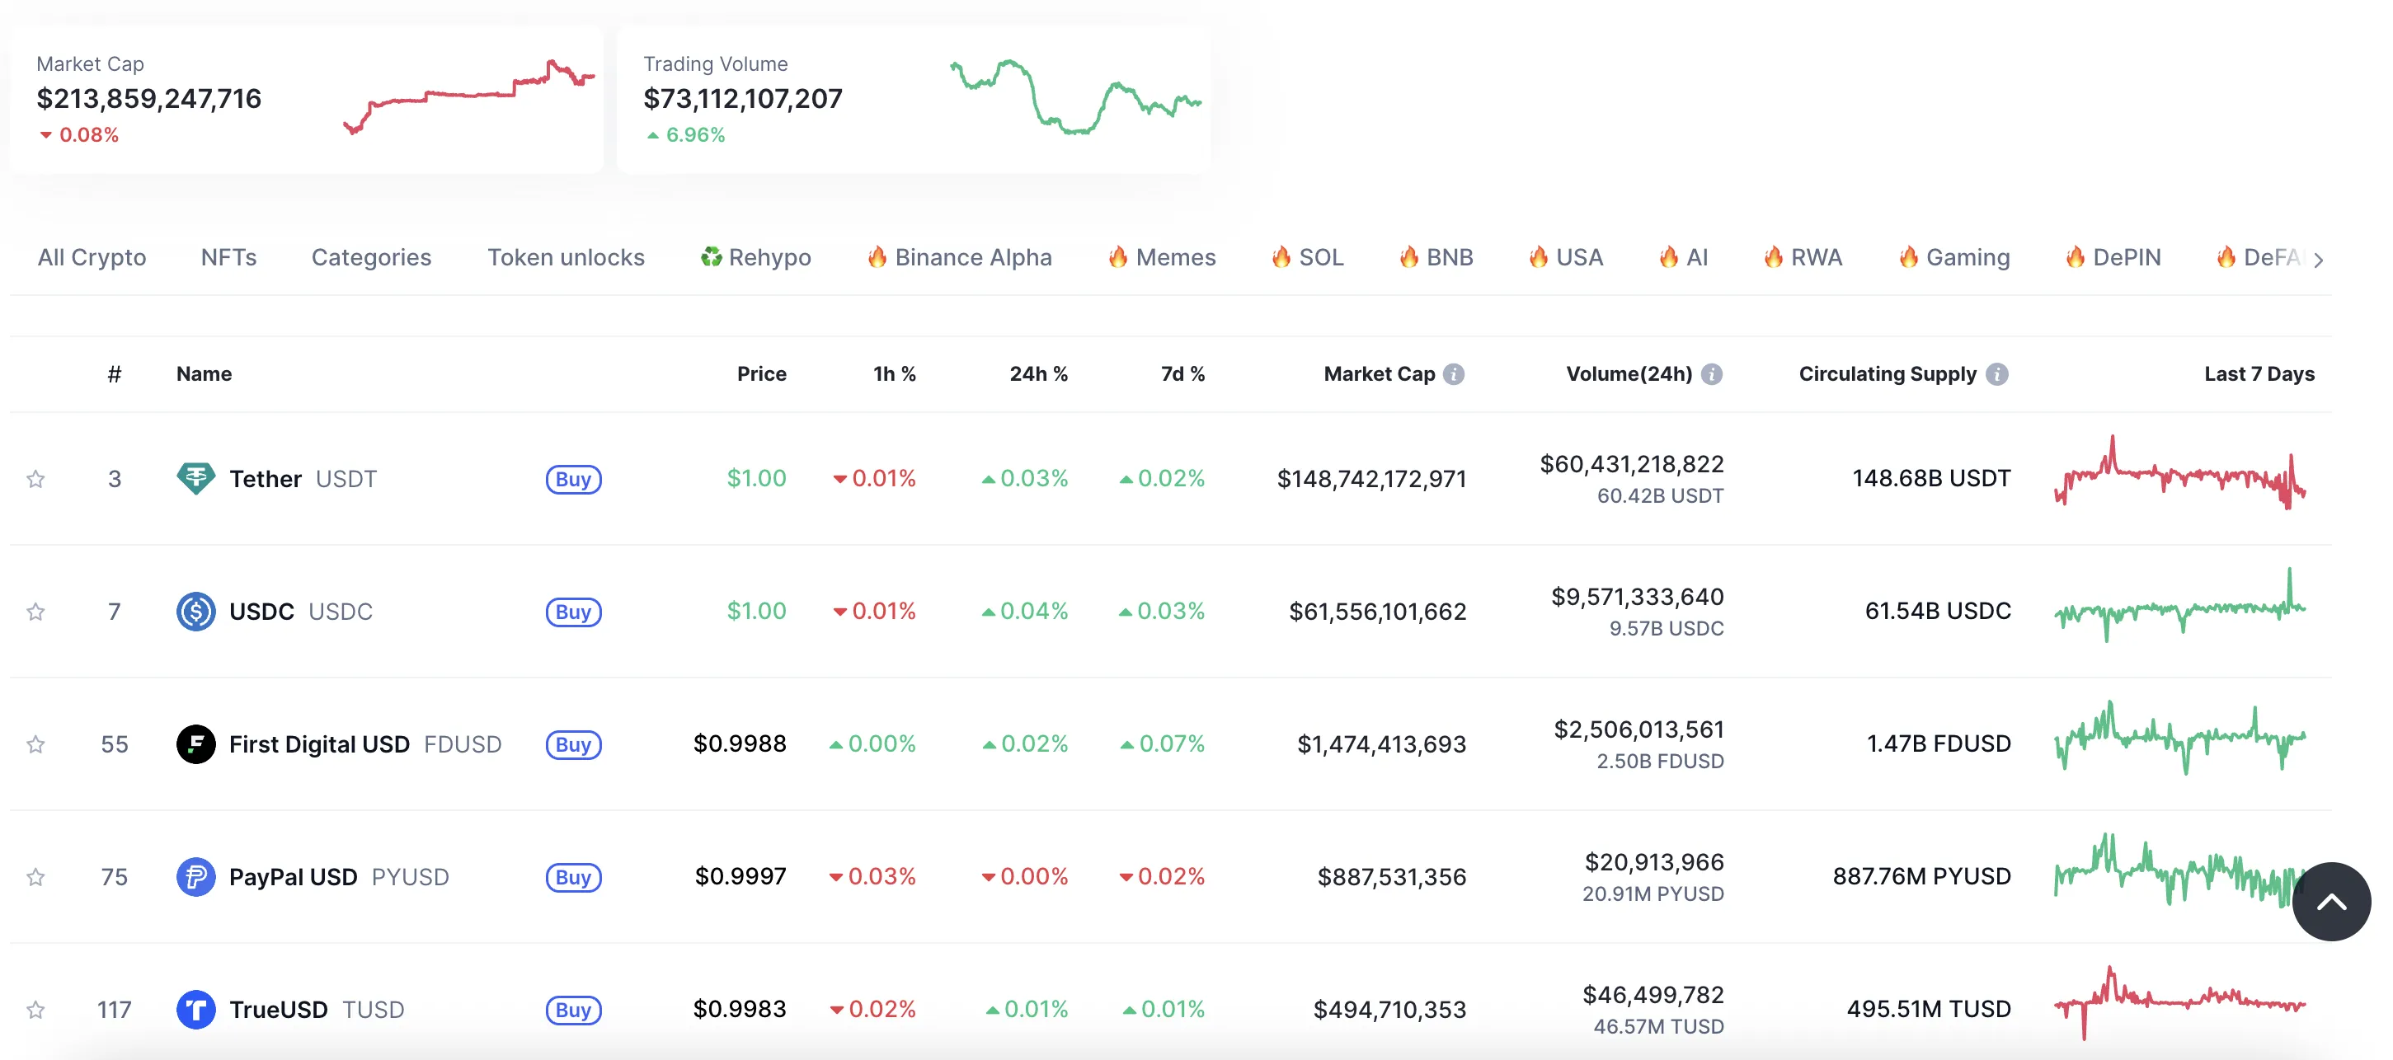Click the USDC coin logo icon

pos(195,612)
